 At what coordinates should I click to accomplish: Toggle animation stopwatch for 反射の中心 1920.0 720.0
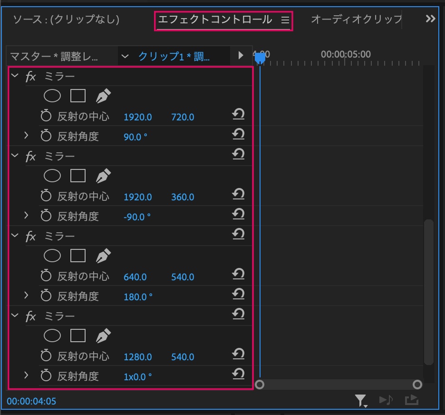point(46,116)
